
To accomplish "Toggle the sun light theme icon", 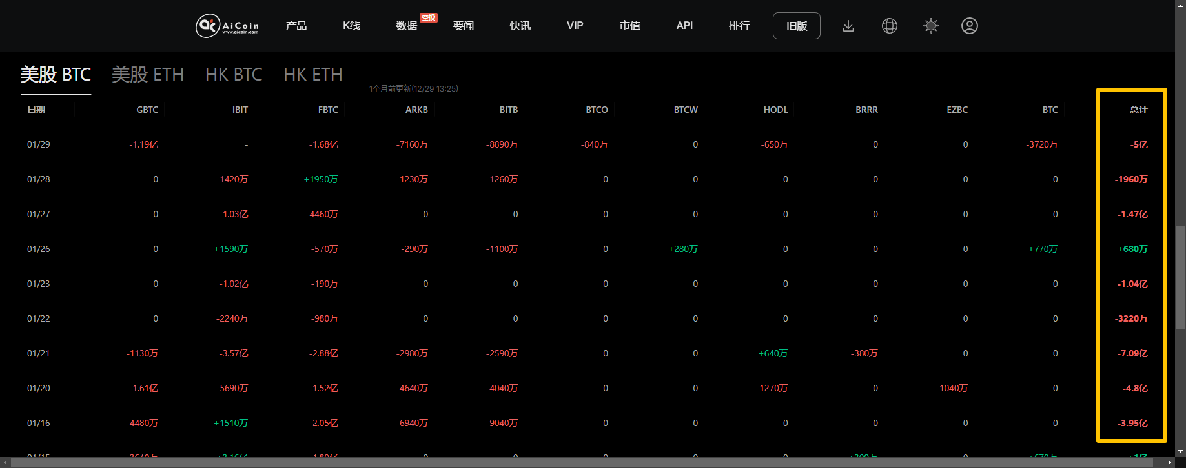I will 930,26.
